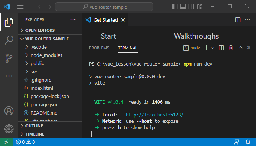Open the Customize Layout icon
The width and height of the screenshot is (256, 146).
coord(199,7)
